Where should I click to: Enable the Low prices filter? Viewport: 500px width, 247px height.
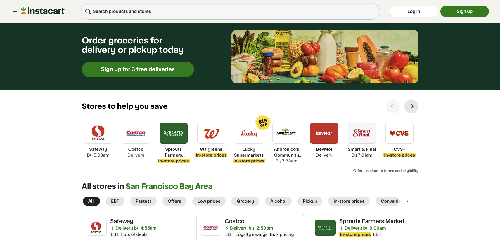[209, 201]
